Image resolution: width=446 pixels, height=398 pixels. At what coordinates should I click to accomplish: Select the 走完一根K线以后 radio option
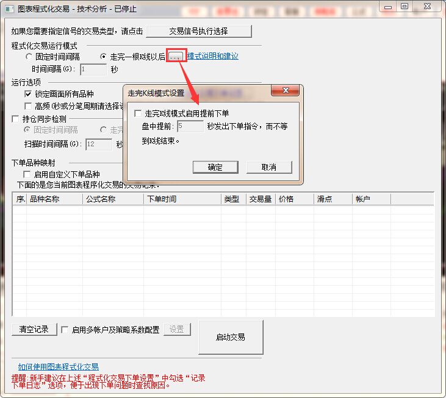pyautogui.click(x=104, y=57)
